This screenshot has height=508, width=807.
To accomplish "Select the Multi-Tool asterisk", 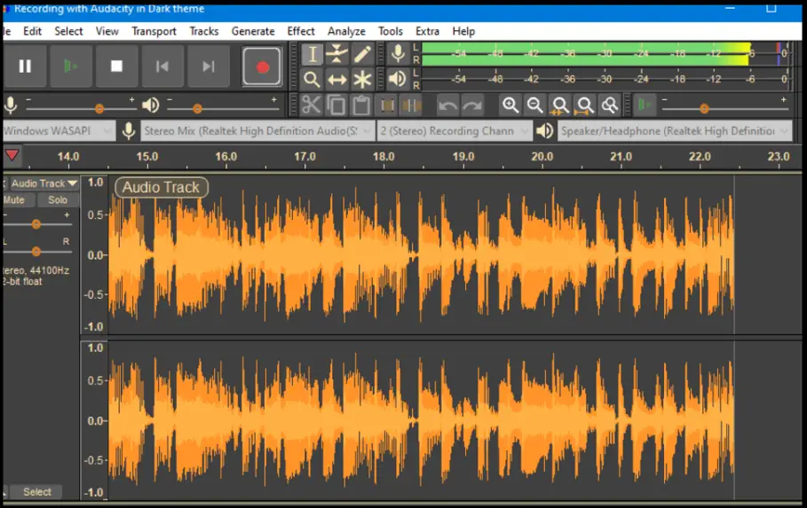I will [x=362, y=79].
